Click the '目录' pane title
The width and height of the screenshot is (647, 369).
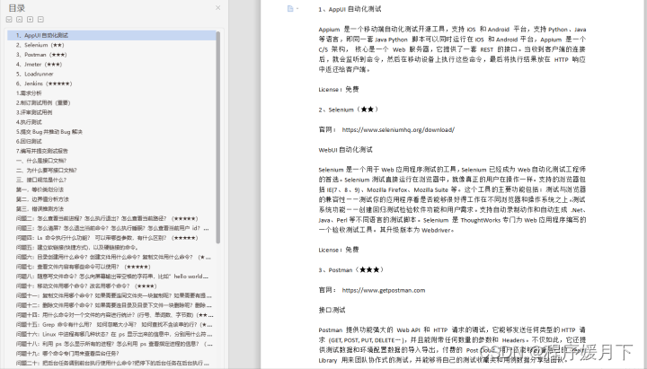(17, 8)
